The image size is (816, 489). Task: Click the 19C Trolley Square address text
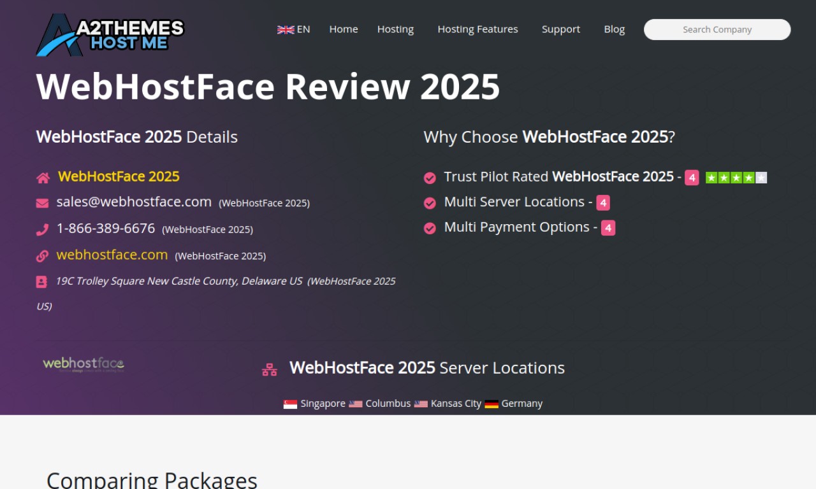pyautogui.click(x=178, y=281)
